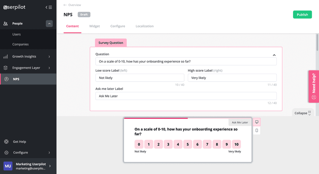Select score 4 in the preview
Viewport: 319px width, 174px height.
pos(178,145)
